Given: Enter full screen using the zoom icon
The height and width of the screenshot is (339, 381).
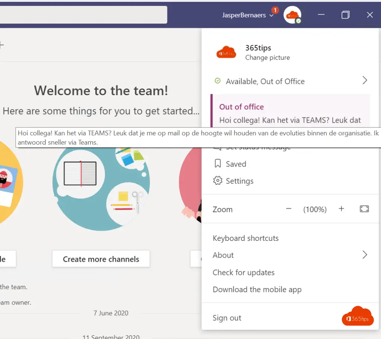Looking at the screenshot, I should [364, 209].
